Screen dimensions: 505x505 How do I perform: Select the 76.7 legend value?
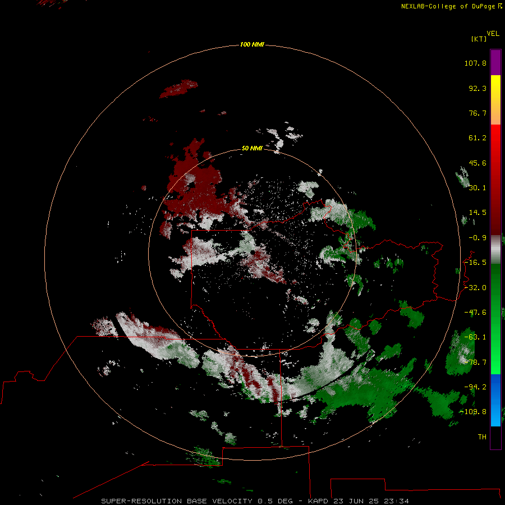(x=478, y=113)
